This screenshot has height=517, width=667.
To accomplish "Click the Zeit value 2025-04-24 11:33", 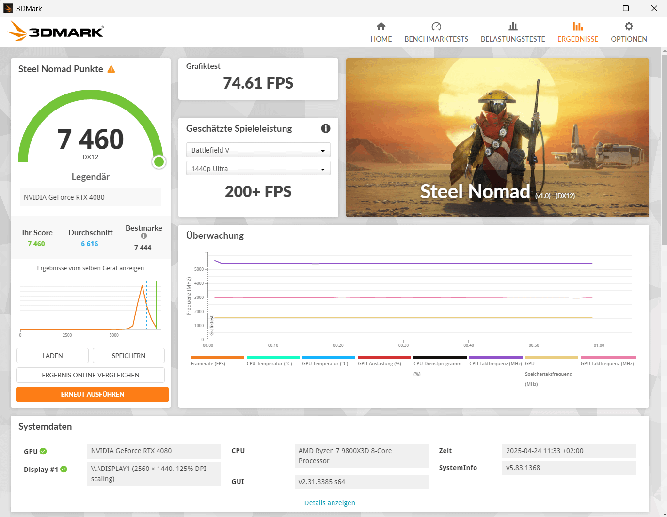I will tap(569, 451).
